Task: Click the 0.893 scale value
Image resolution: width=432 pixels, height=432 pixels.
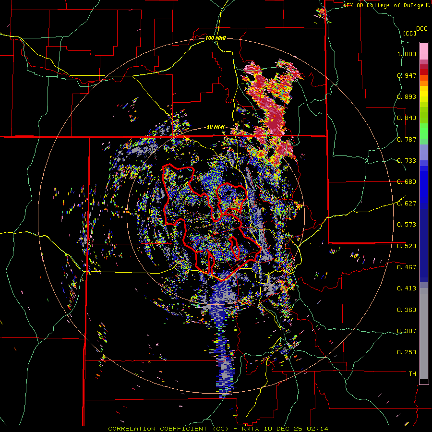Action: tap(407, 96)
